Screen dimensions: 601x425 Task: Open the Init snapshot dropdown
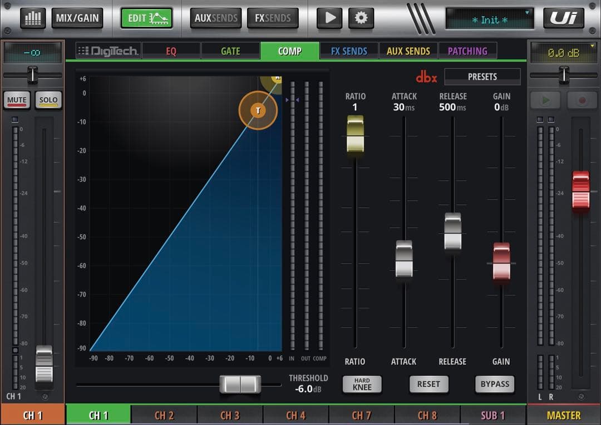coord(490,18)
